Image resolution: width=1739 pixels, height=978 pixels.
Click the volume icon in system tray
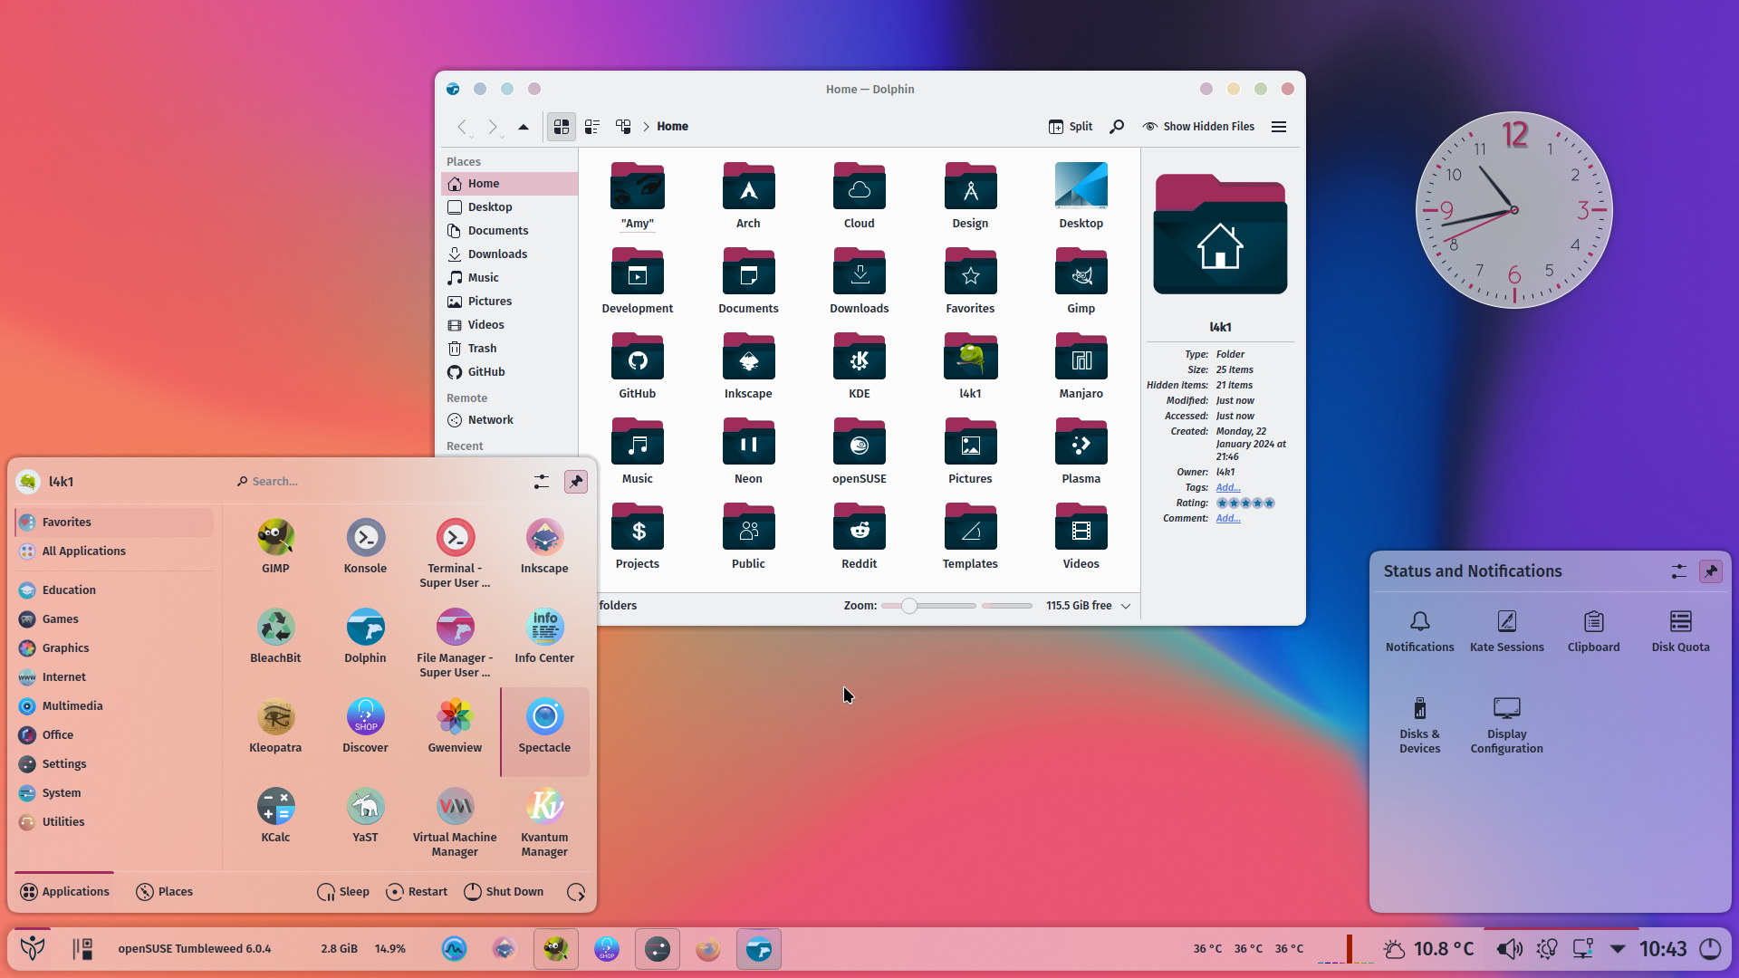(x=1509, y=949)
